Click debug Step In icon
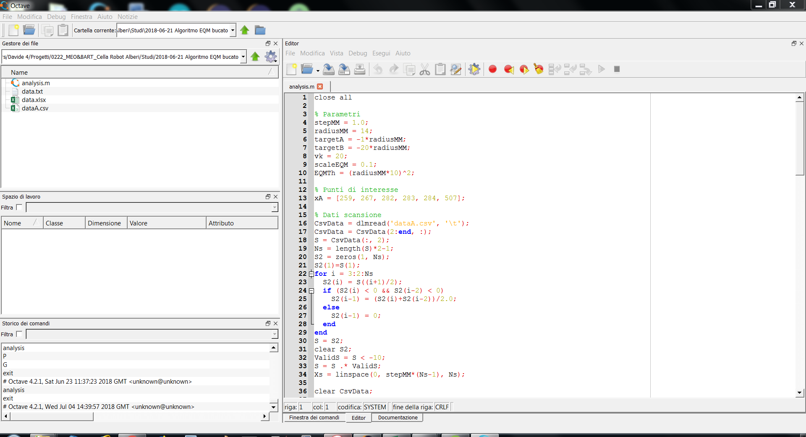Image resolution: width=806 pixels, height=437 pixels. [570, 69]
